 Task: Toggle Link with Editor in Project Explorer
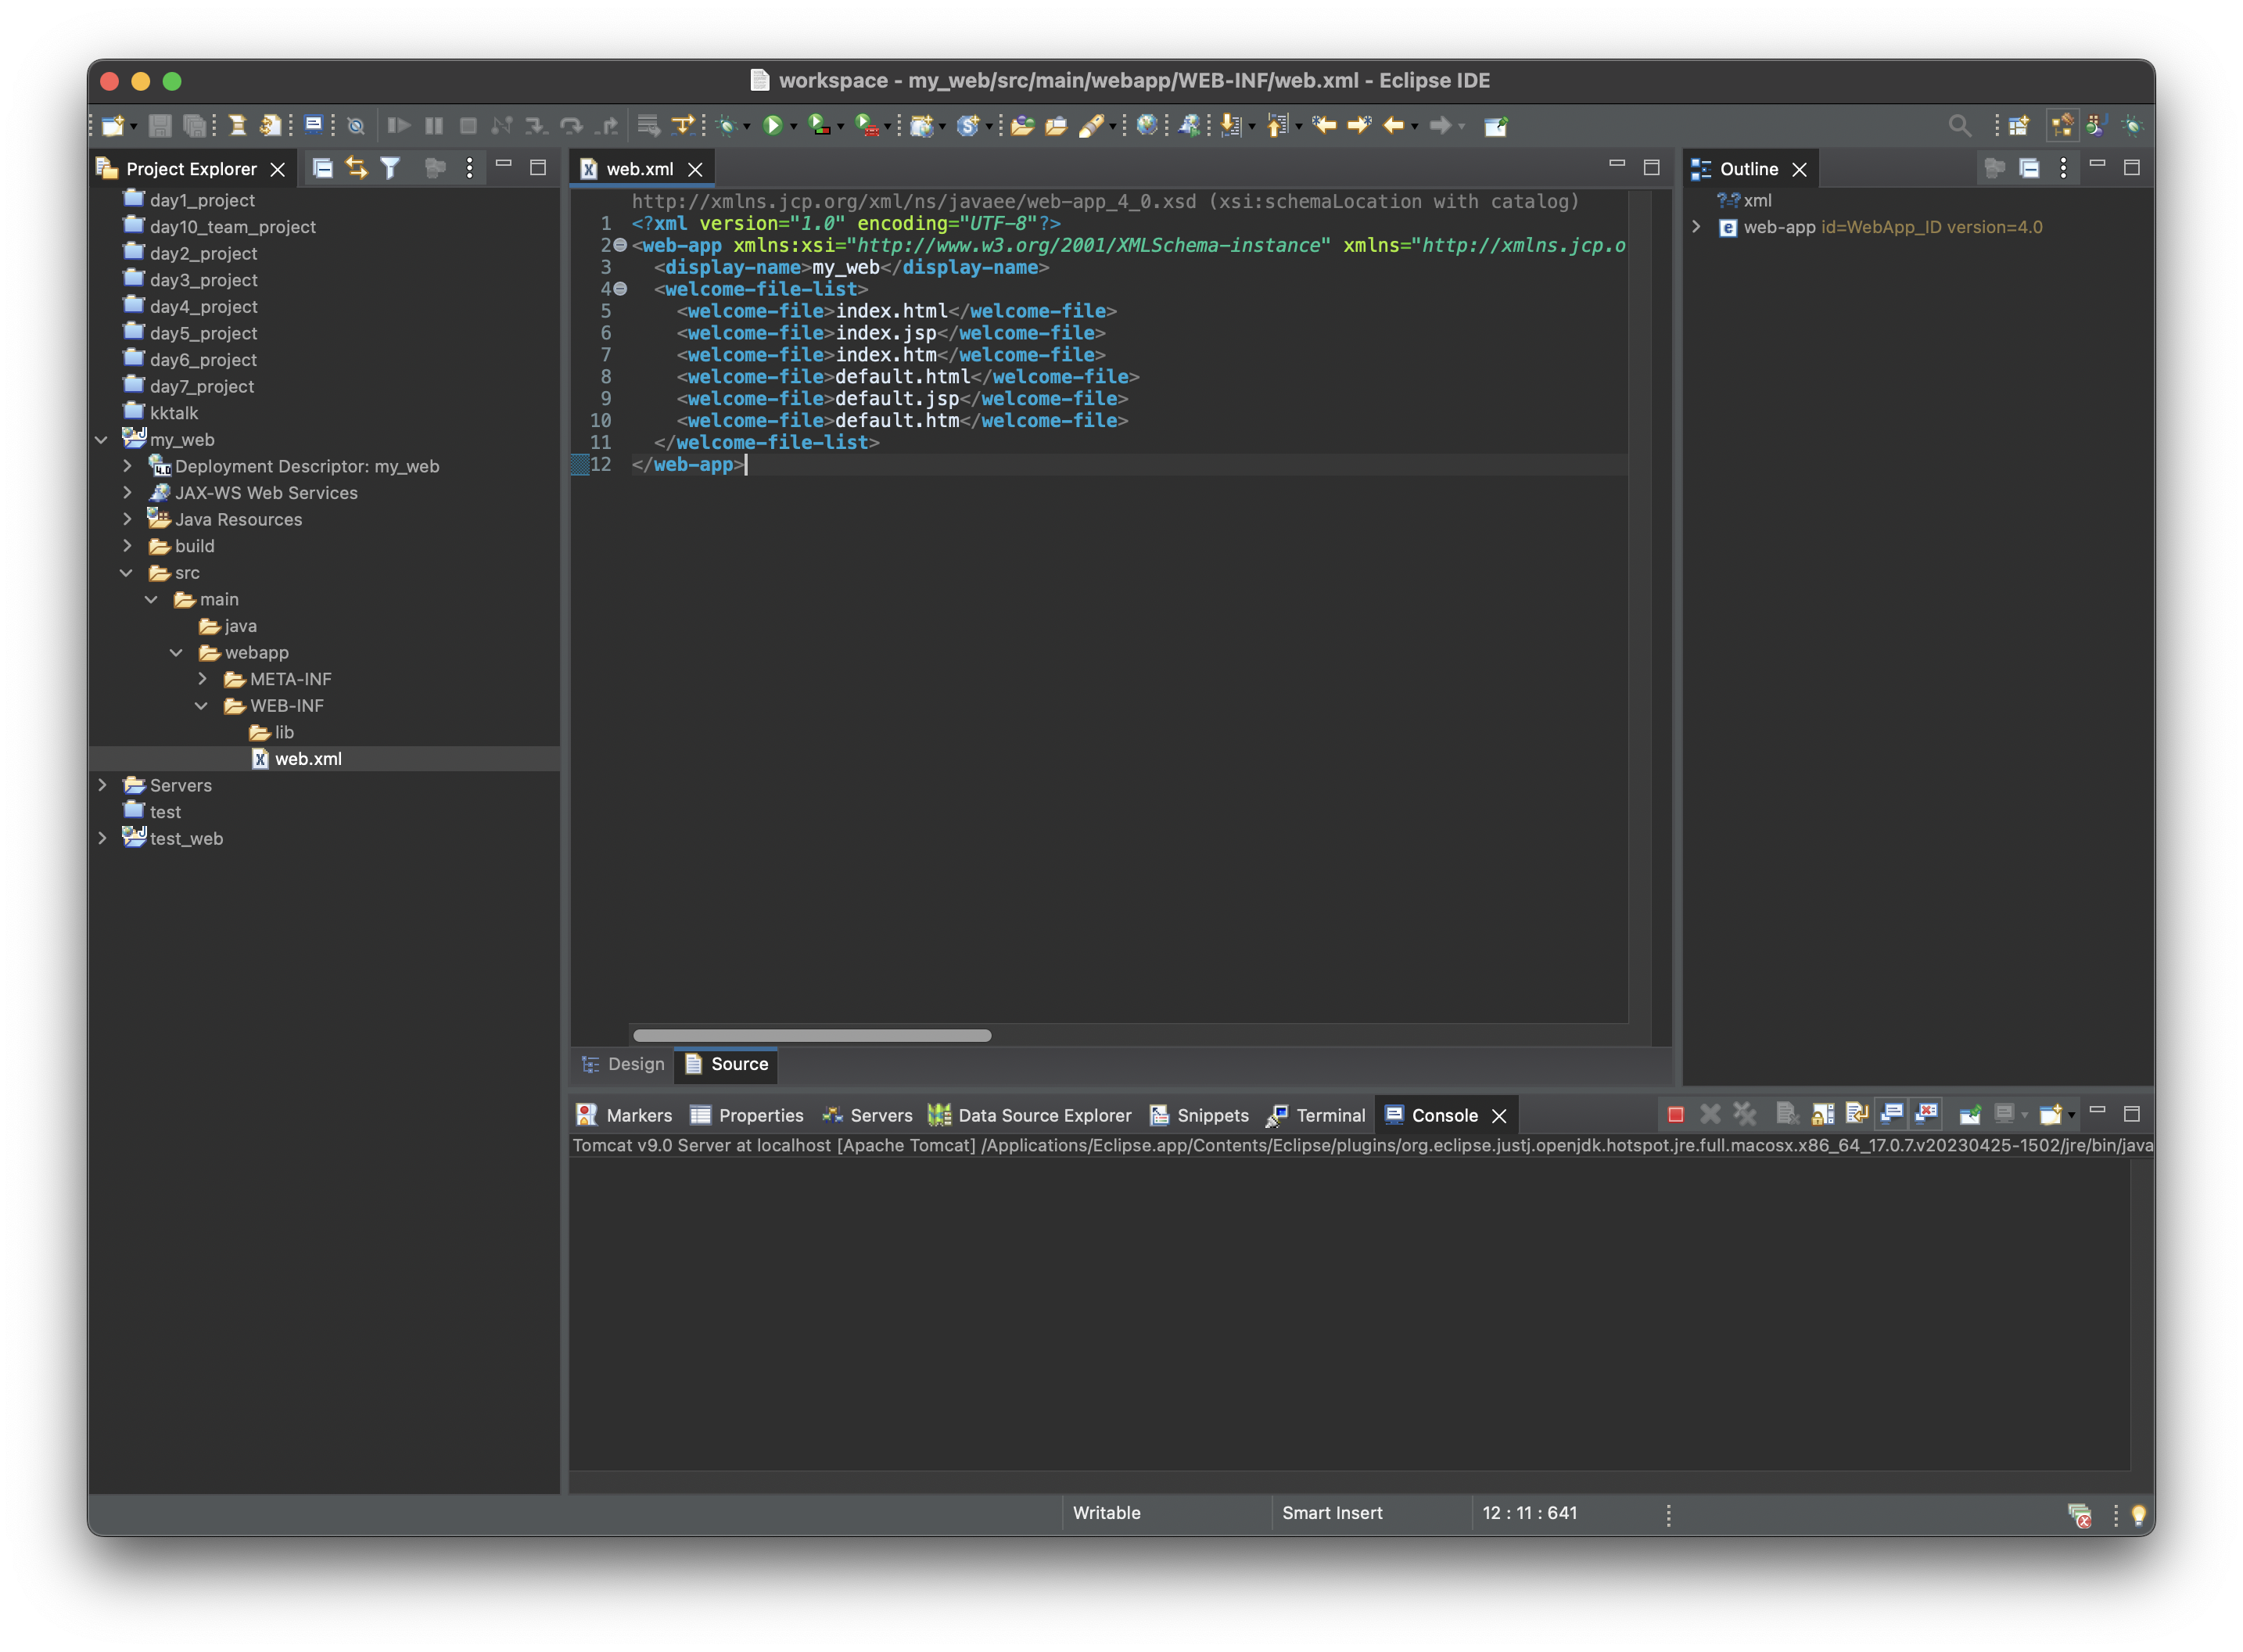point(357,168)
